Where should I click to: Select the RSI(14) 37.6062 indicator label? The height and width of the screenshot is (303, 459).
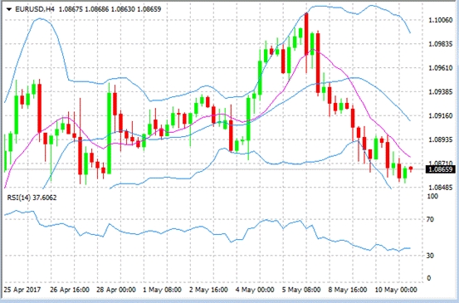[x=32, y=198]
